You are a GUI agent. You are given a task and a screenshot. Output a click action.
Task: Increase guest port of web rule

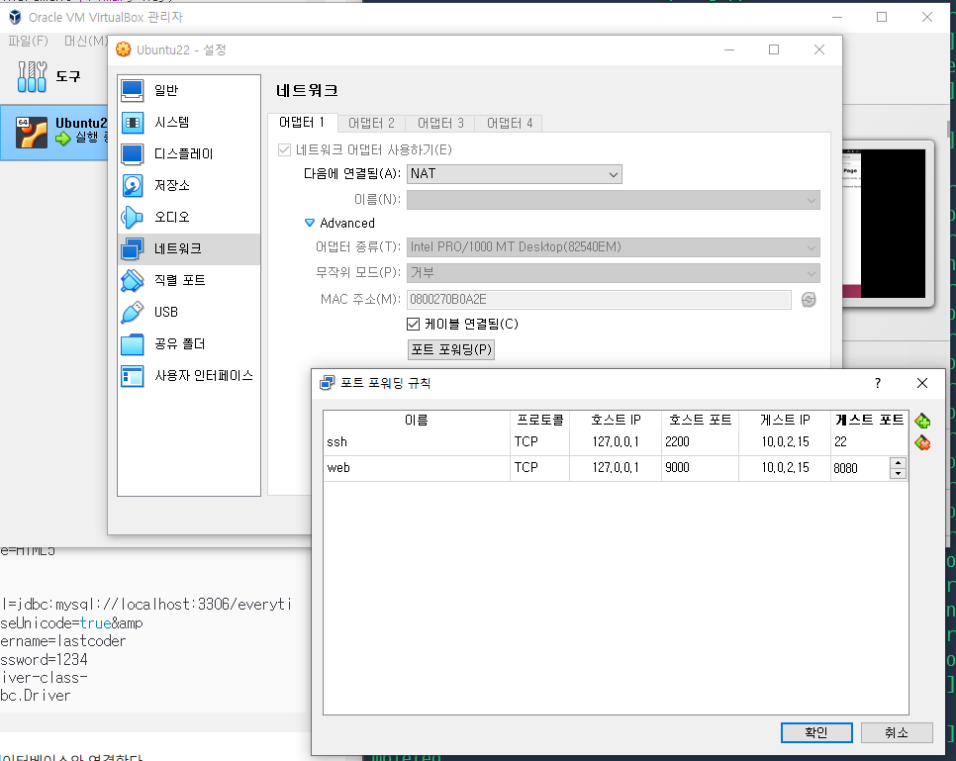(898, 463)
